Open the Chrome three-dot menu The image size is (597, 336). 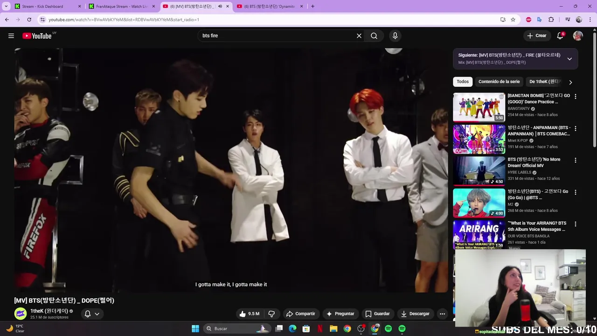coord(590,20)
